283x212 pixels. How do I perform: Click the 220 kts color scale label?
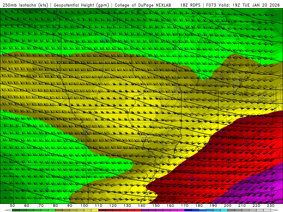(x=256, y=206)
